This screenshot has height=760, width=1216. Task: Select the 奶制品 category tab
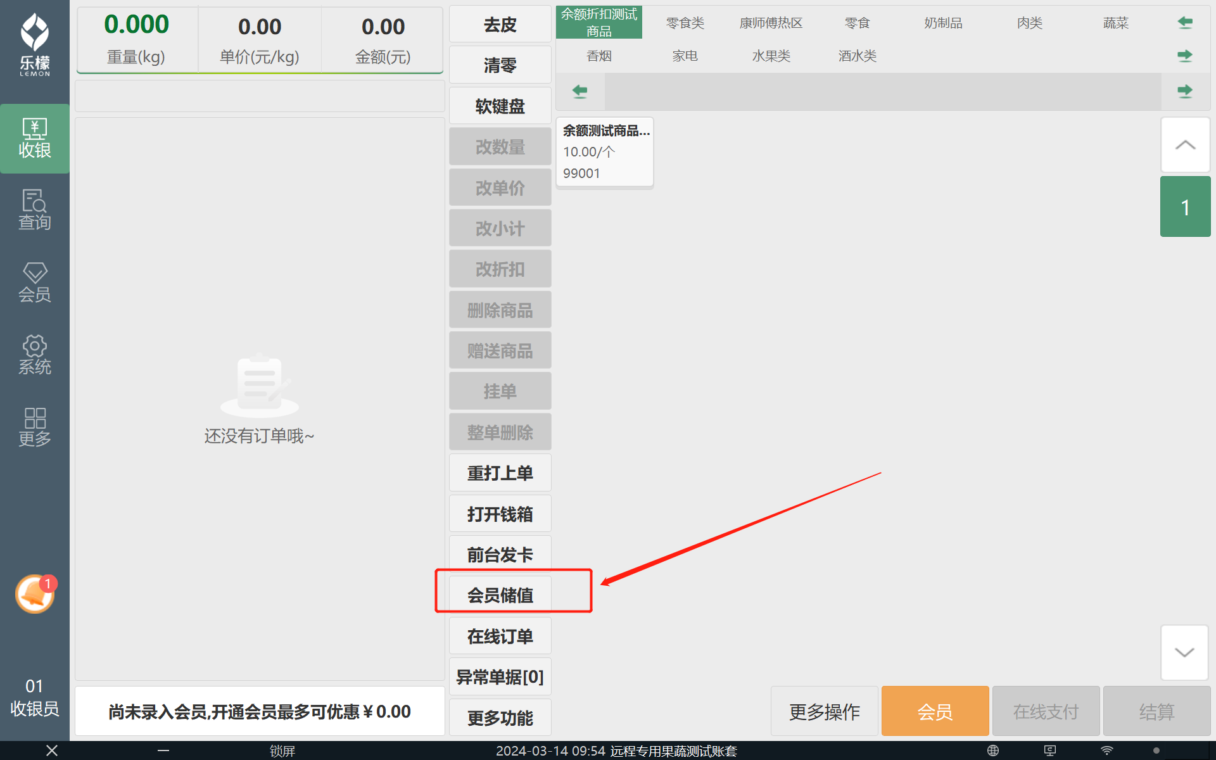(944, 23)
